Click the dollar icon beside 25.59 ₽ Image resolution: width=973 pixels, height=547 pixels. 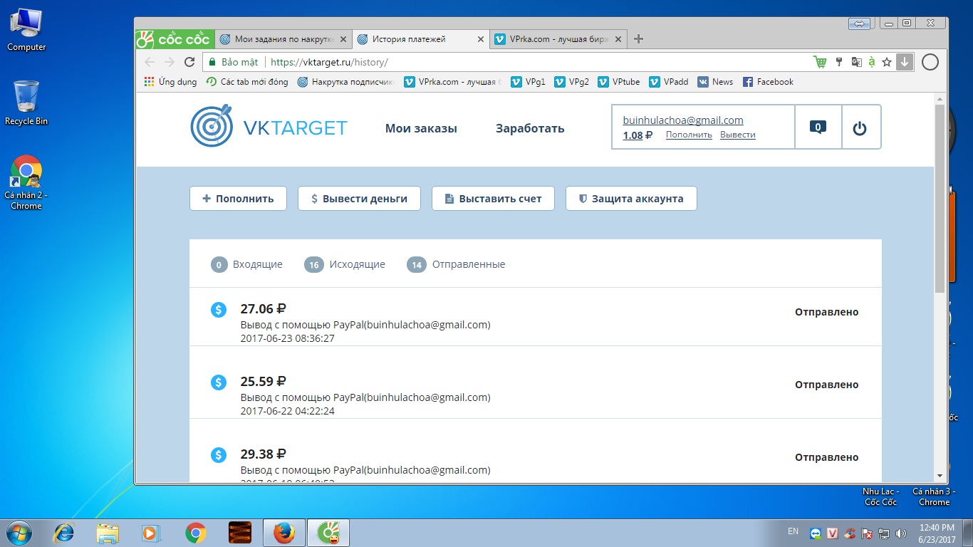219,382
